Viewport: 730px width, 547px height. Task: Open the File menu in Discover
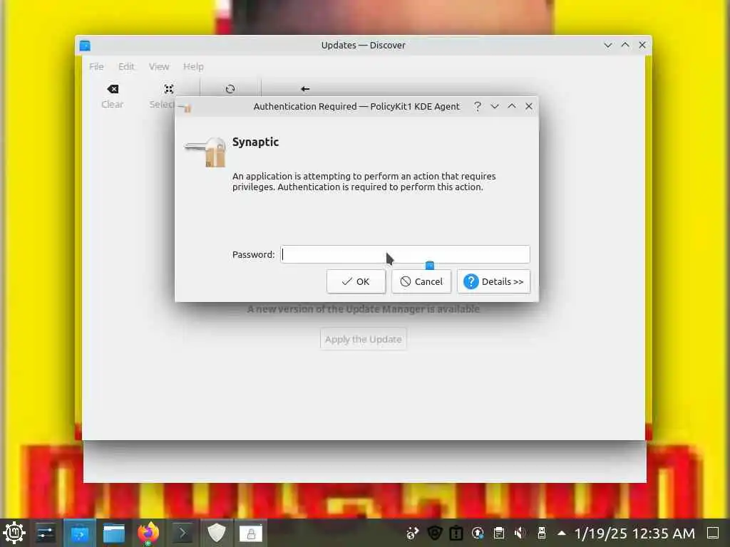click(96, 66)
